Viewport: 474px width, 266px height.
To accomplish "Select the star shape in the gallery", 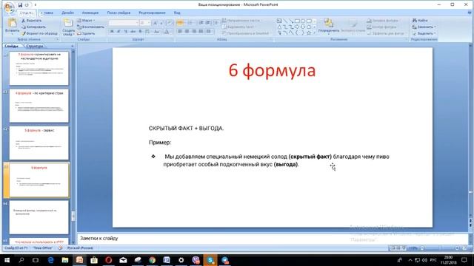I will pos(309,33).
